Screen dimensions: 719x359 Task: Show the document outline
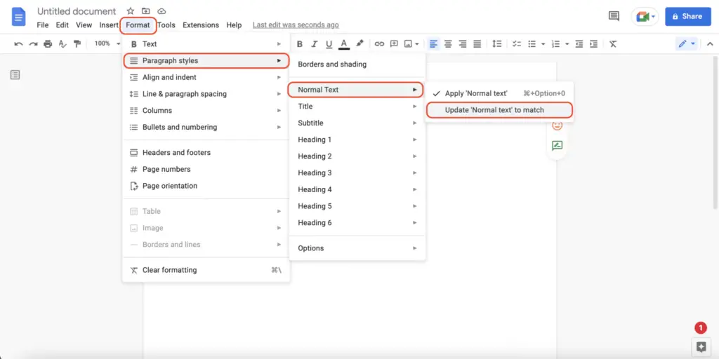15,74
